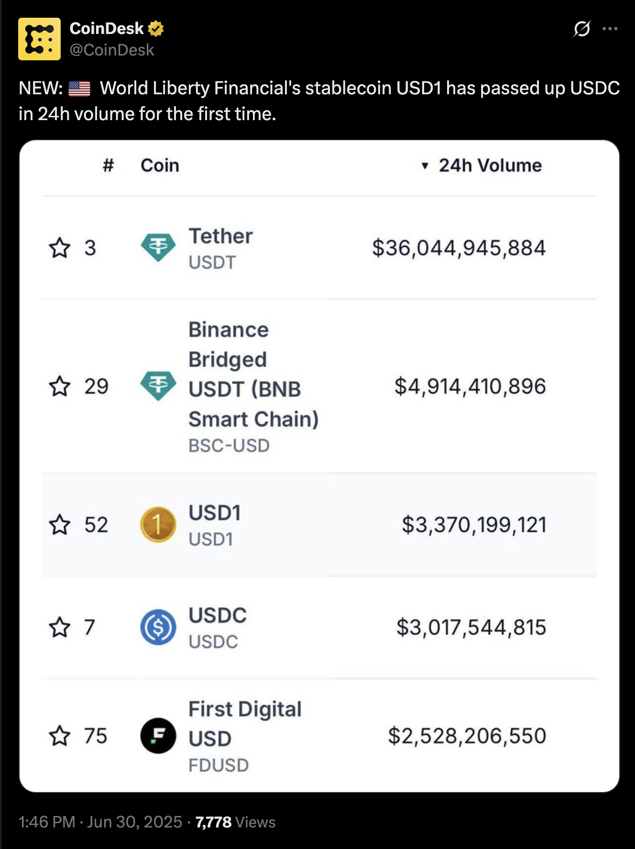Toggle favorite star for First Digital USD
The width and height of the screenshot is (635, 849).
[60, 736]
